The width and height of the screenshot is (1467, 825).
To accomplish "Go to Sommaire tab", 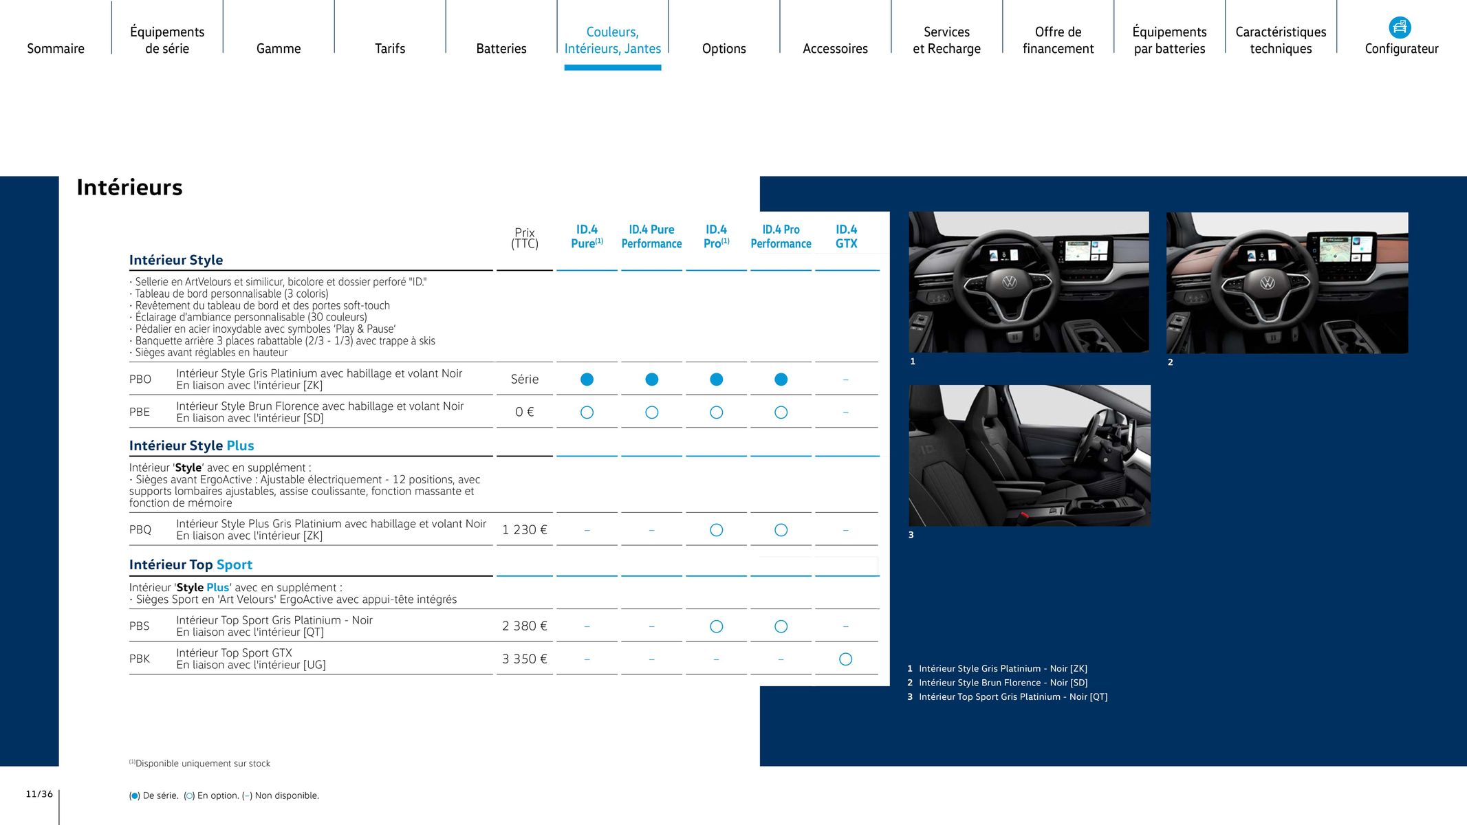I will (x=56, y=48).
